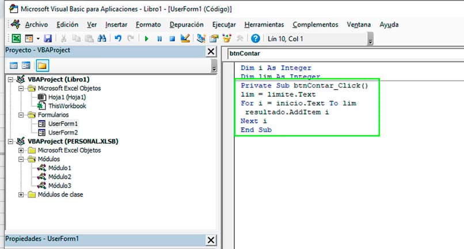Toggle Design Mode icon
This screenshot has width=464, height=249.
pos(185,39)
